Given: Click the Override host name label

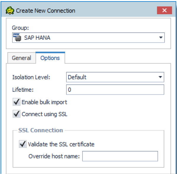Looking at the screenshot, I should [54, 156].
